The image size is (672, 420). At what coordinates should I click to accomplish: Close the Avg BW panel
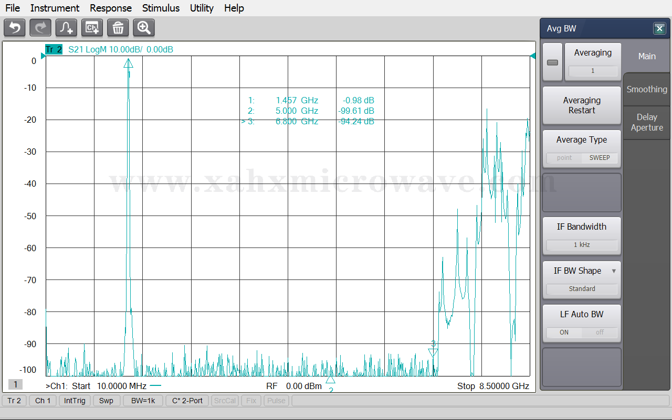click(x=659, y=29)
